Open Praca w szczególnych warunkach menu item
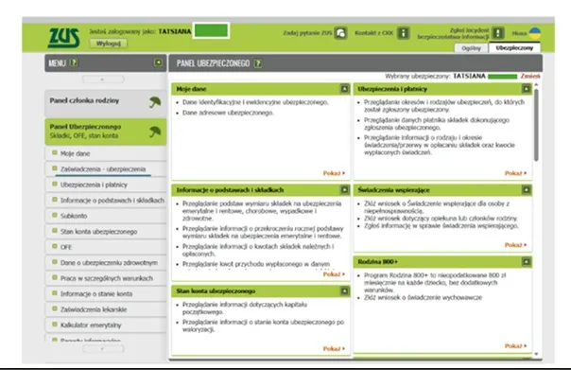The height and width of the screenshot is (370, 571). point(106,278)
